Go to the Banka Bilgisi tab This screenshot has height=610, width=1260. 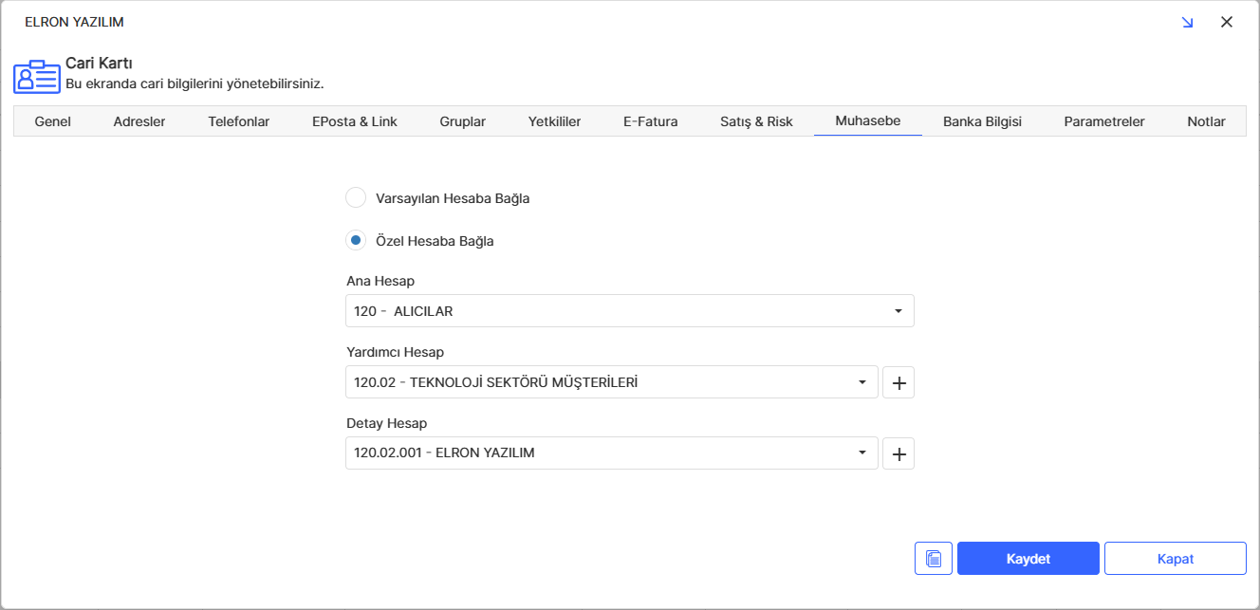[x=982, y=121]
